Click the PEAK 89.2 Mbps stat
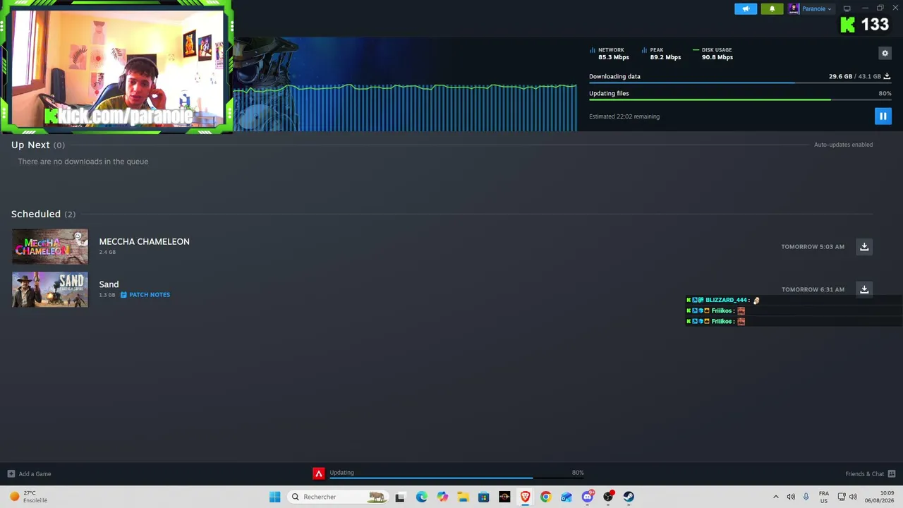 point(662,54)
